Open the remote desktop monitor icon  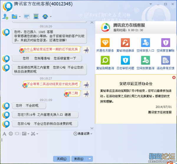[x=27, y=16]
